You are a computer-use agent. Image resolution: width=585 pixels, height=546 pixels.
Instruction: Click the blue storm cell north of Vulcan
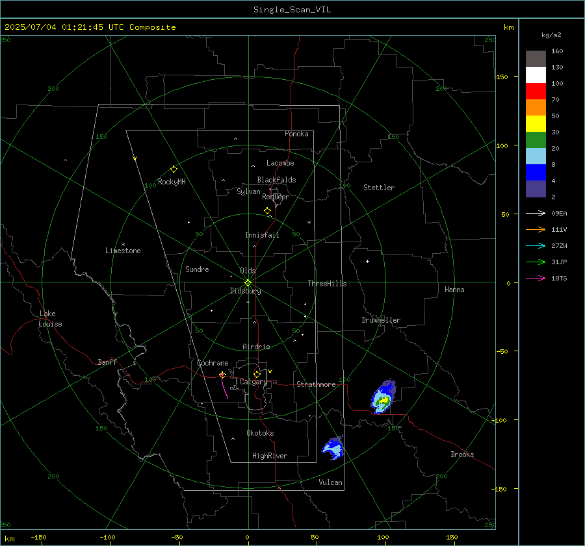[x=333, y=448]
